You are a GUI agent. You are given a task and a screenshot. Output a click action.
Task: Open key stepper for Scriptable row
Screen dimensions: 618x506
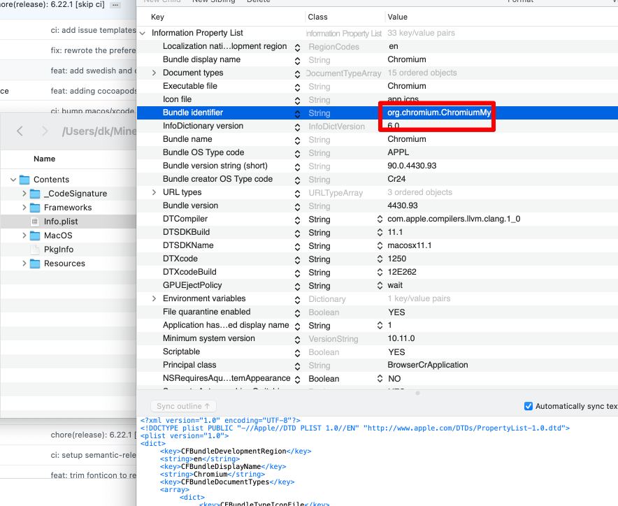pyautogui.click(x=298, y=353)
